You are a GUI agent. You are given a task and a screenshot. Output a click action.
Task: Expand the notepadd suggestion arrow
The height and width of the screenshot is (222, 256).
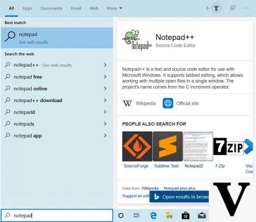(x=105, y=112)
